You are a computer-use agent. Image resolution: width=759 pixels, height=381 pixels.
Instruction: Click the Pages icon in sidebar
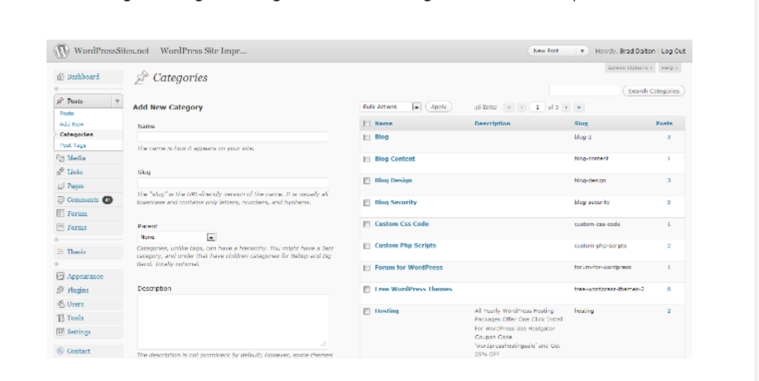tap(60, 186)
